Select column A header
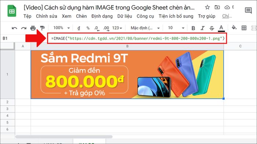Image resolution: width=257 pixels, height=144 pixels. (23, 46)
